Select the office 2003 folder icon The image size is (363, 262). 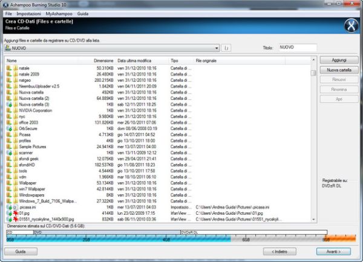point(16,122)
